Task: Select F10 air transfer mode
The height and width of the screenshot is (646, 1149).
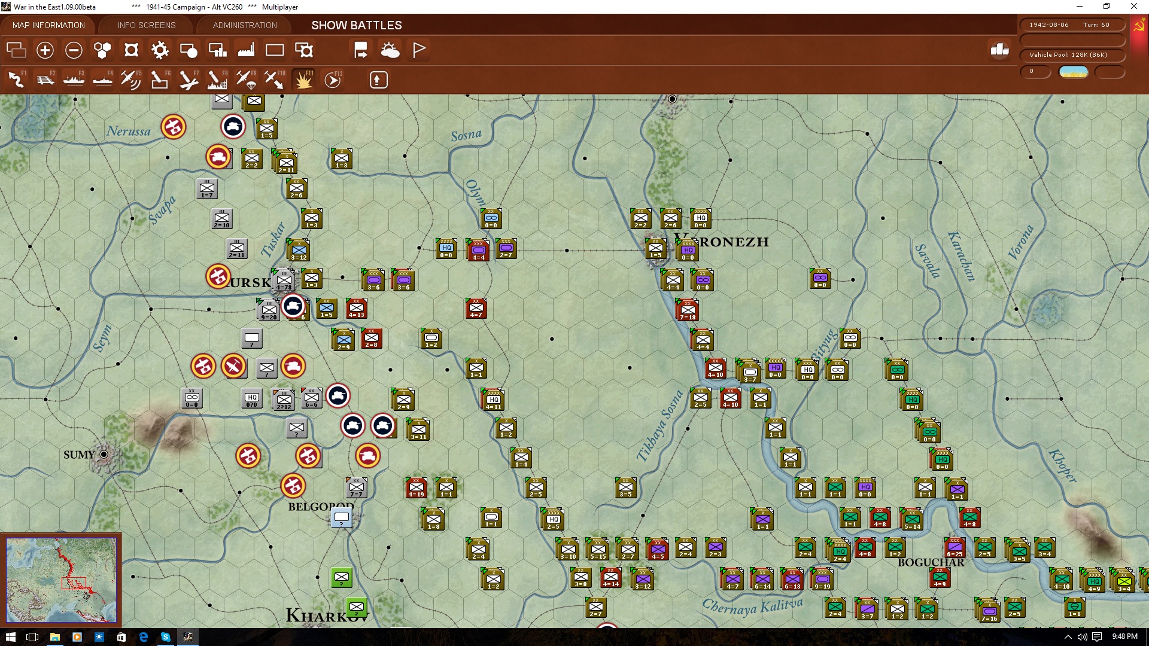Action: point(275,80)
